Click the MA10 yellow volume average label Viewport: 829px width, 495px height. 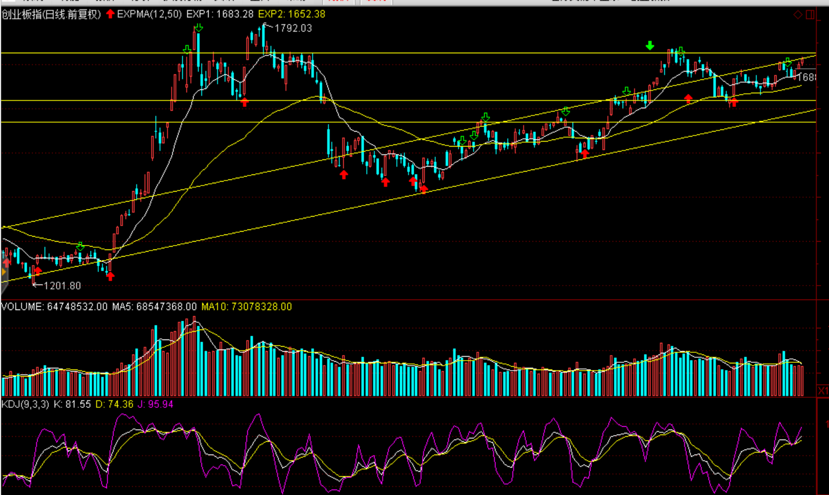click(x=246, y=307)
